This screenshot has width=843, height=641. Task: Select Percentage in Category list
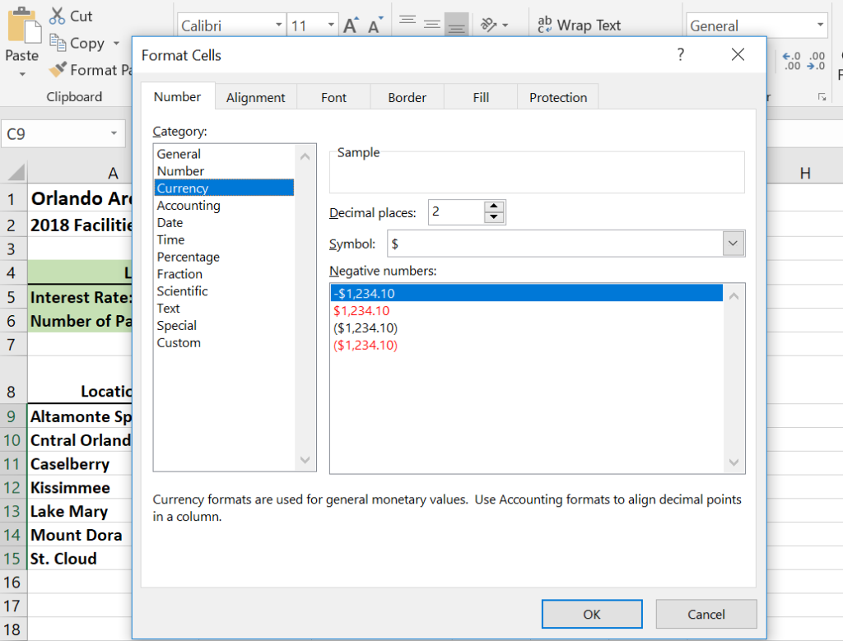[x=224, y=257]
